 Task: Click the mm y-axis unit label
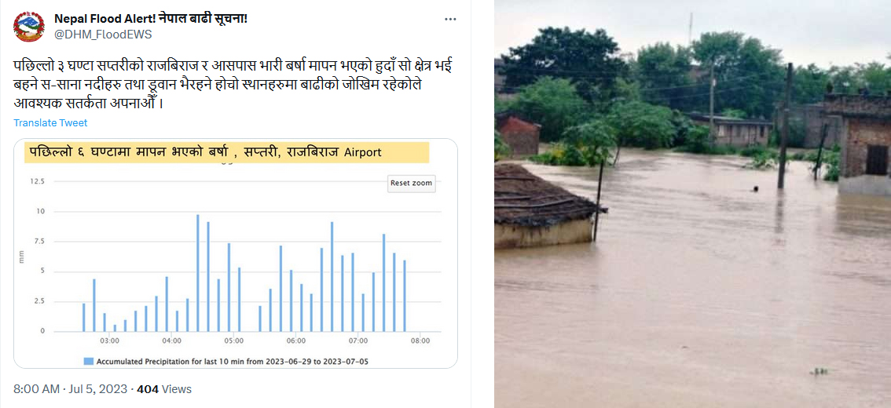point(22,257)
